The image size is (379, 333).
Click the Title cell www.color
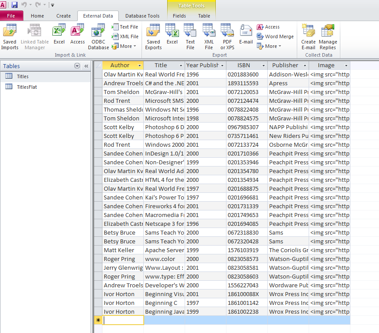click(x=164, y=259)
